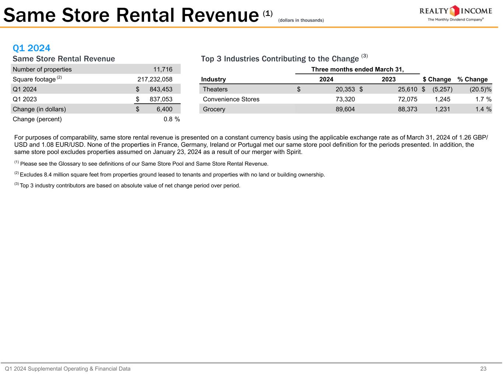Image resolution: width=503 pixels, height=377 pixels.
Task: Click the Q1 2024 revenue value 843,453
Action: pos(161,89)
